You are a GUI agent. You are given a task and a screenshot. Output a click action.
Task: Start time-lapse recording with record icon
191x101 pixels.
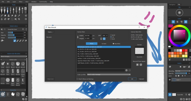point(137,65)
